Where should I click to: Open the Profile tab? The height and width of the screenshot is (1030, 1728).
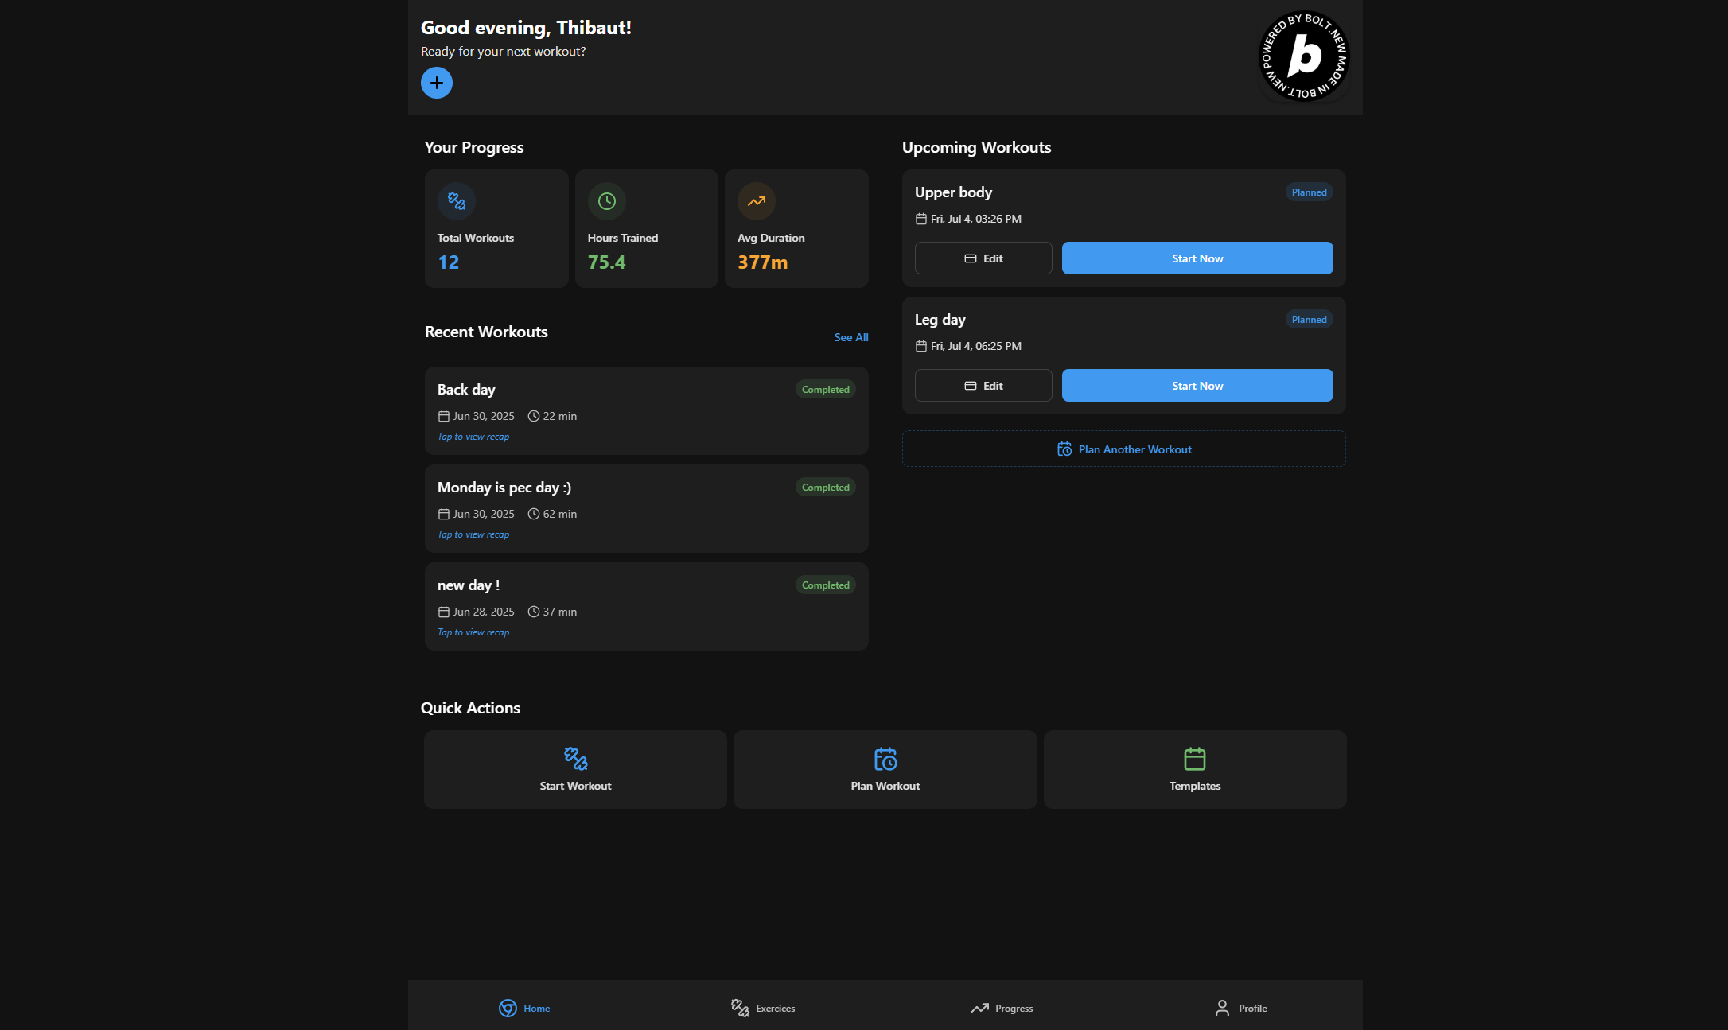1241,1008
